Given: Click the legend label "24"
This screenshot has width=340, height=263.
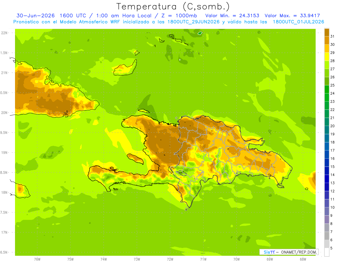Looking at the screenshot, I should click(x=332, y=93).
